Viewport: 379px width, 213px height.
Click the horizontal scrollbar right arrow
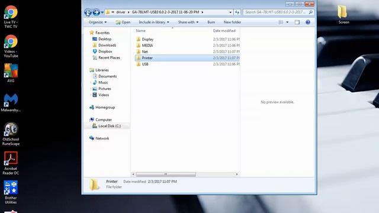click(237, 174)
